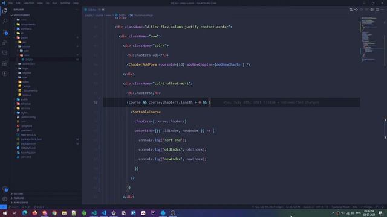Viewport: 387px width, 217px height.
Task: Open Chrome from the taskbar
Action: coord(54,213)
